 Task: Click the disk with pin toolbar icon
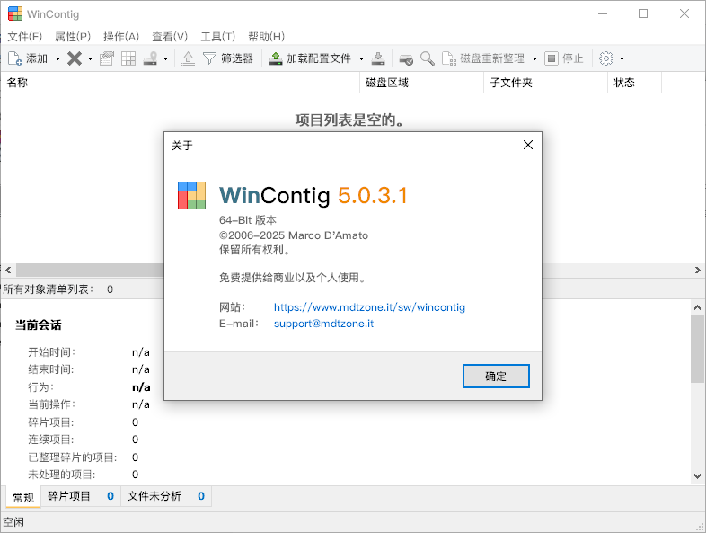150,58
